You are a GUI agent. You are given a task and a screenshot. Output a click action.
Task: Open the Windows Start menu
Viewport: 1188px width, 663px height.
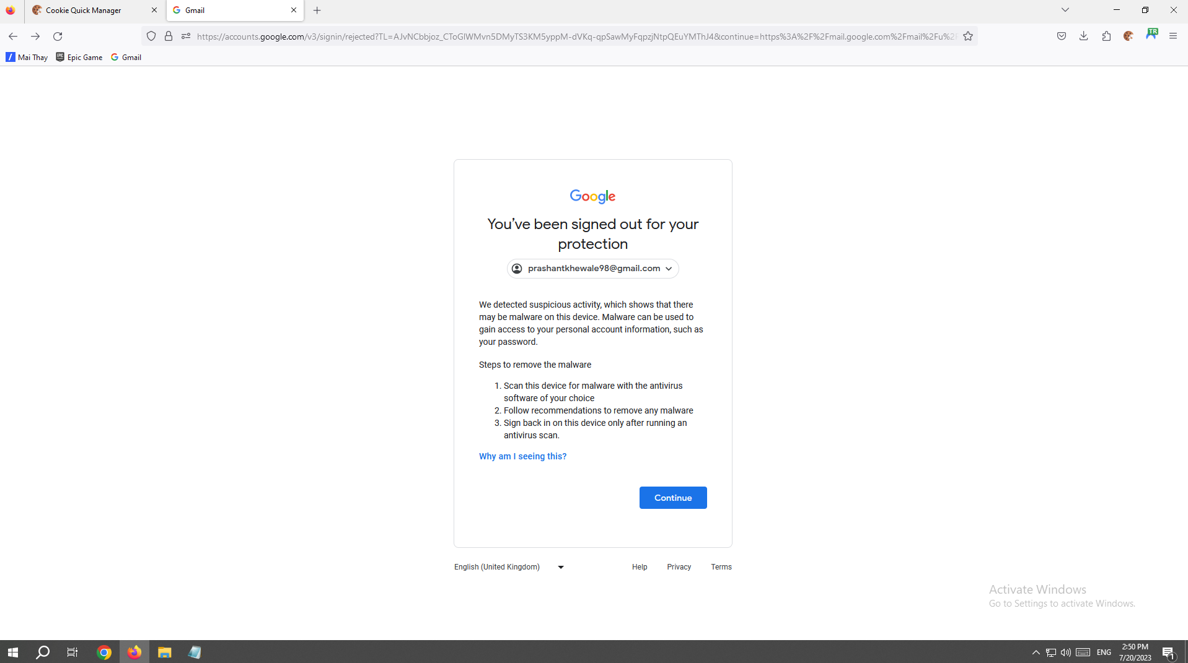(13, 652)
